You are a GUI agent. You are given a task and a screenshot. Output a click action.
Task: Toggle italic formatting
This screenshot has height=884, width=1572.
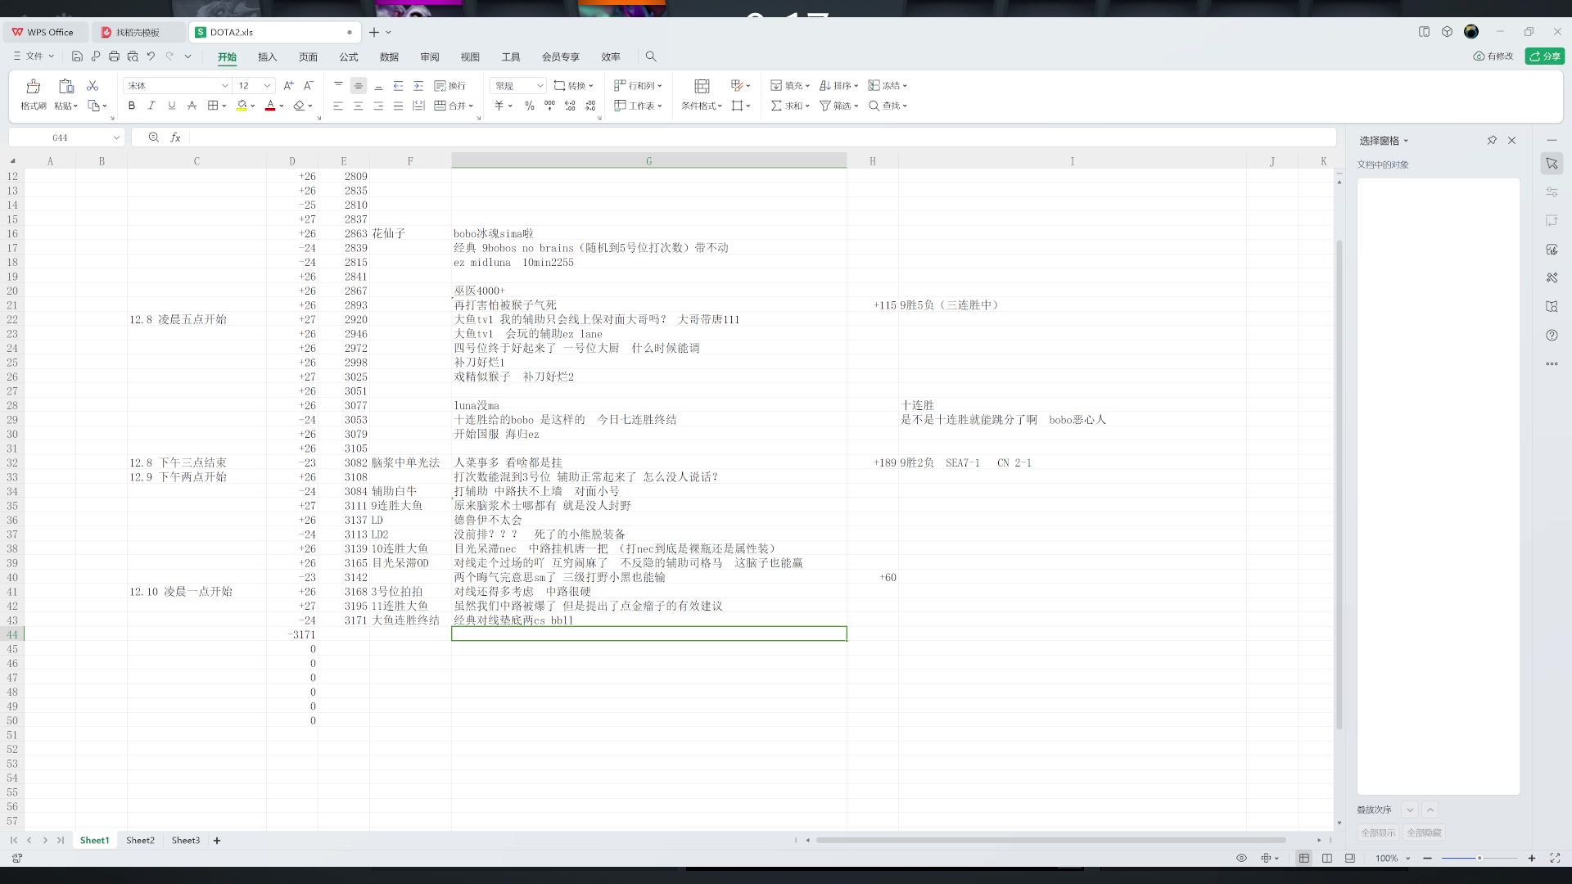coord(151,106)
